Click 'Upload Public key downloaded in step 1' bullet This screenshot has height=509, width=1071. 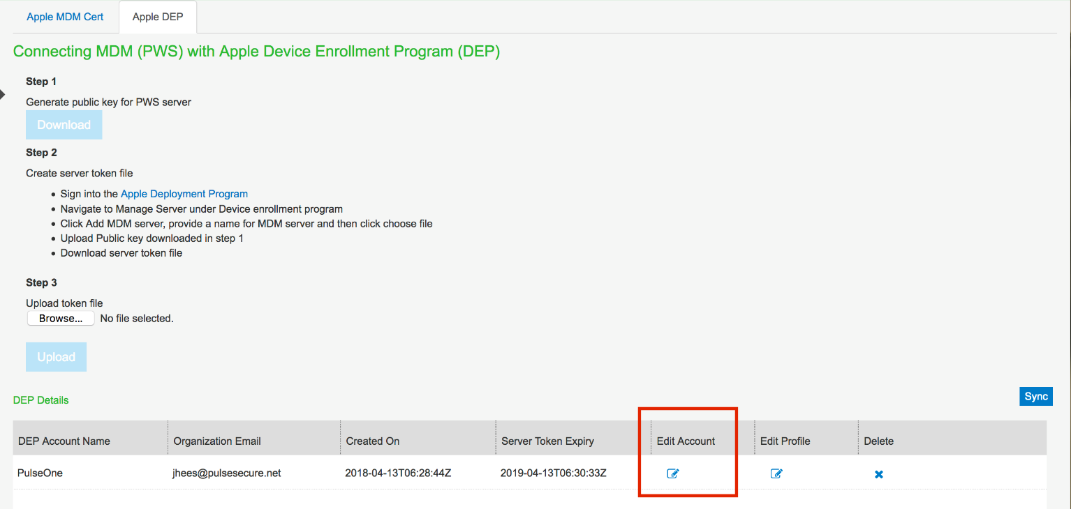pos(152,238)
